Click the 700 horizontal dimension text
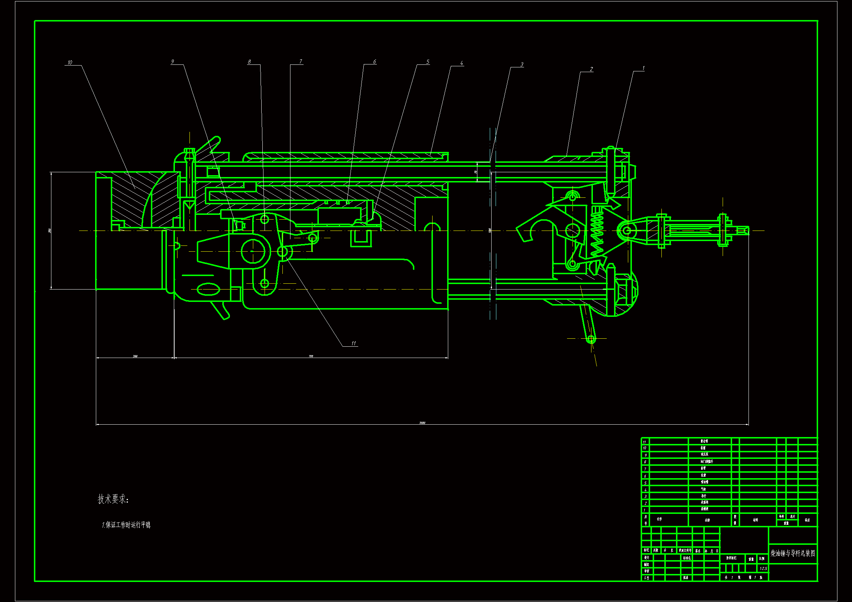 coord(310,356)
